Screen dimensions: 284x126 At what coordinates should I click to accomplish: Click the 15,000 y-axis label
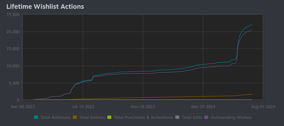(x=13, y=49)
